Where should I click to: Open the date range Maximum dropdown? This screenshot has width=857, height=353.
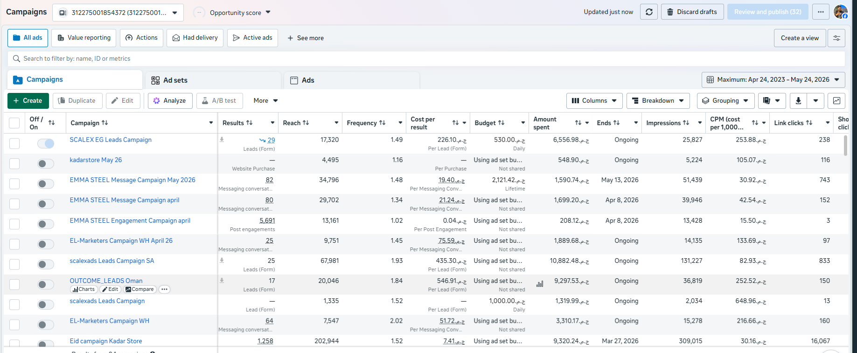tap(773, 80)
